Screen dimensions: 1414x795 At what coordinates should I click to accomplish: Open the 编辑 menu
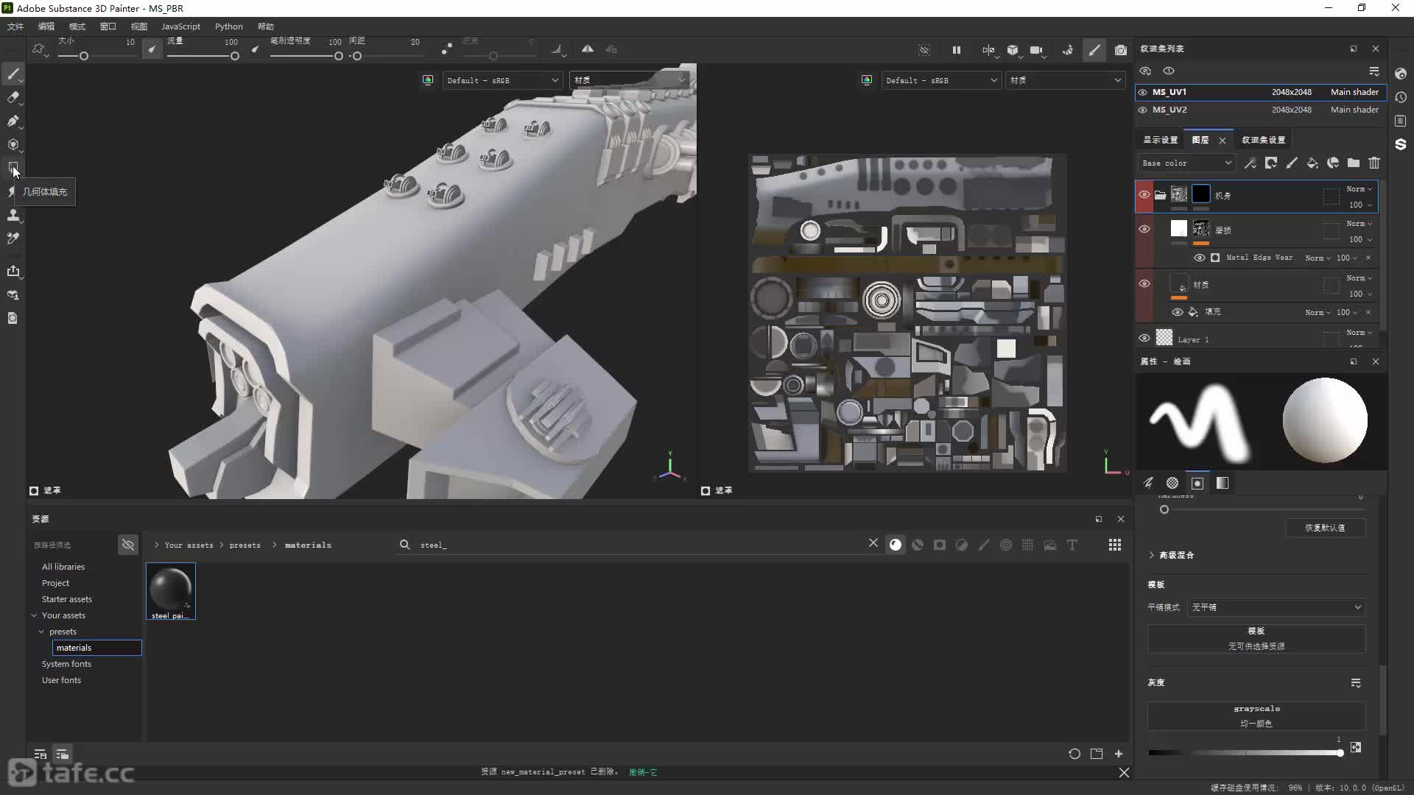click(x=46, y=26)
